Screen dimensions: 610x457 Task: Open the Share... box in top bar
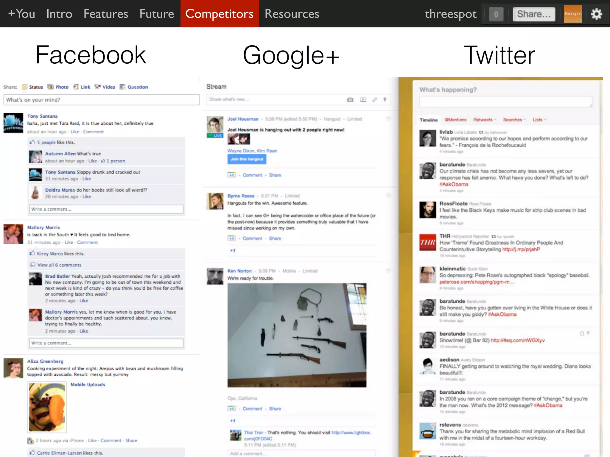534,14
